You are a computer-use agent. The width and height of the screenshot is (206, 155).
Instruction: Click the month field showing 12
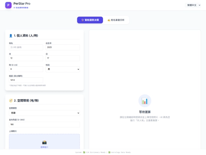pyautogui.click(x=26, y=58)
